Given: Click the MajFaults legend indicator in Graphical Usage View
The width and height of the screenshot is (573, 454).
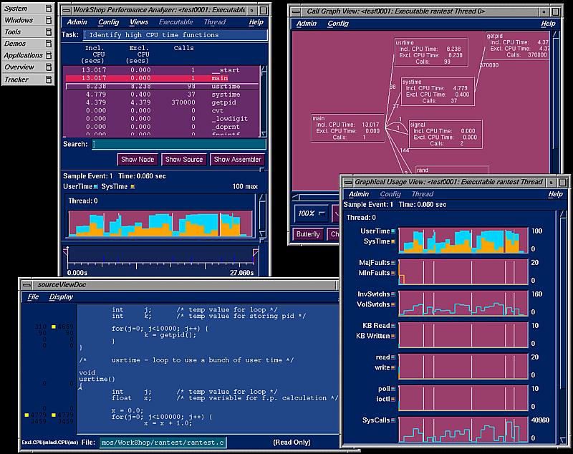Looking at the screenshot, I should pyautogui.click(x=395, y=263).
